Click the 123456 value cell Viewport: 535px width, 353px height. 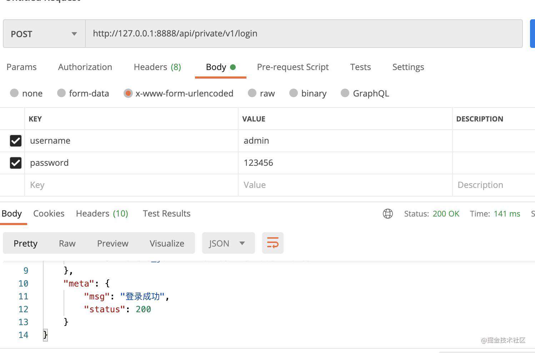[345, 163]
